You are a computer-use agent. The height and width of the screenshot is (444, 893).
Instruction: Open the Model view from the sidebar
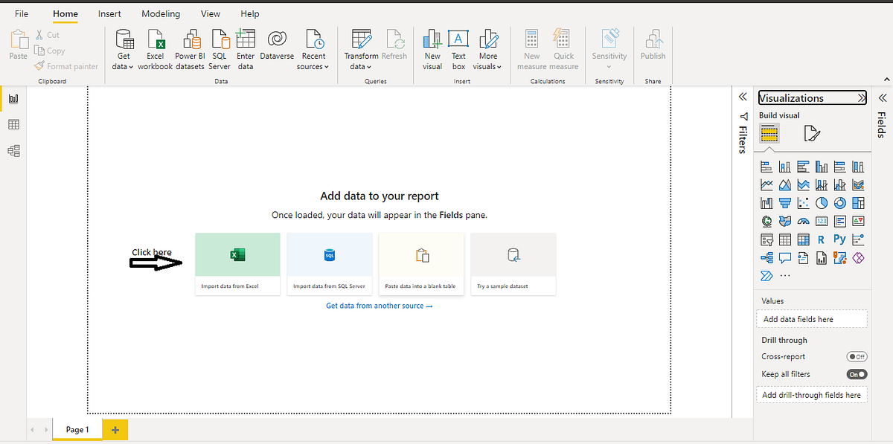pyautogui.click(x=13, y=150)
